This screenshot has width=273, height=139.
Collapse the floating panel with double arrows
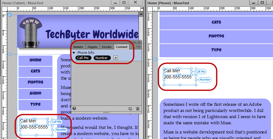coord(134,42)
